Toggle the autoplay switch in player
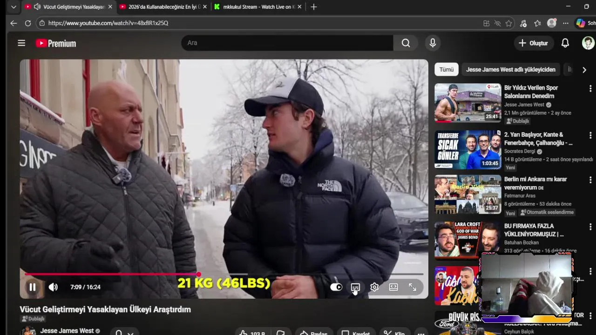596x335 pixels. click(336, 287)
